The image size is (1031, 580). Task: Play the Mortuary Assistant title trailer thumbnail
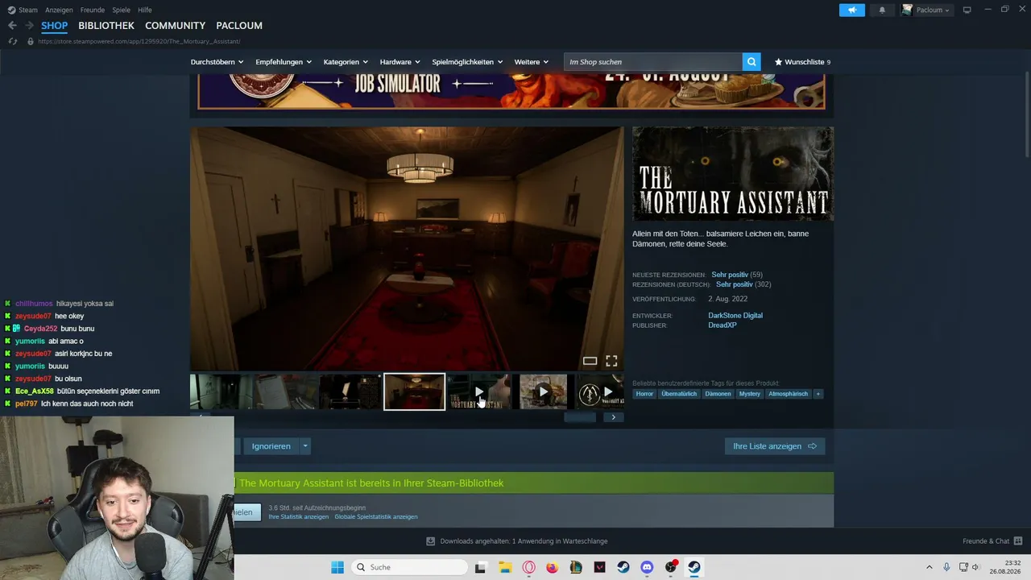click(479, 391)
